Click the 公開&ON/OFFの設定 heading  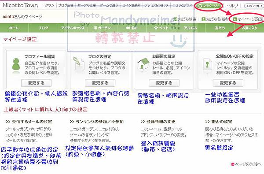(235, 56)
